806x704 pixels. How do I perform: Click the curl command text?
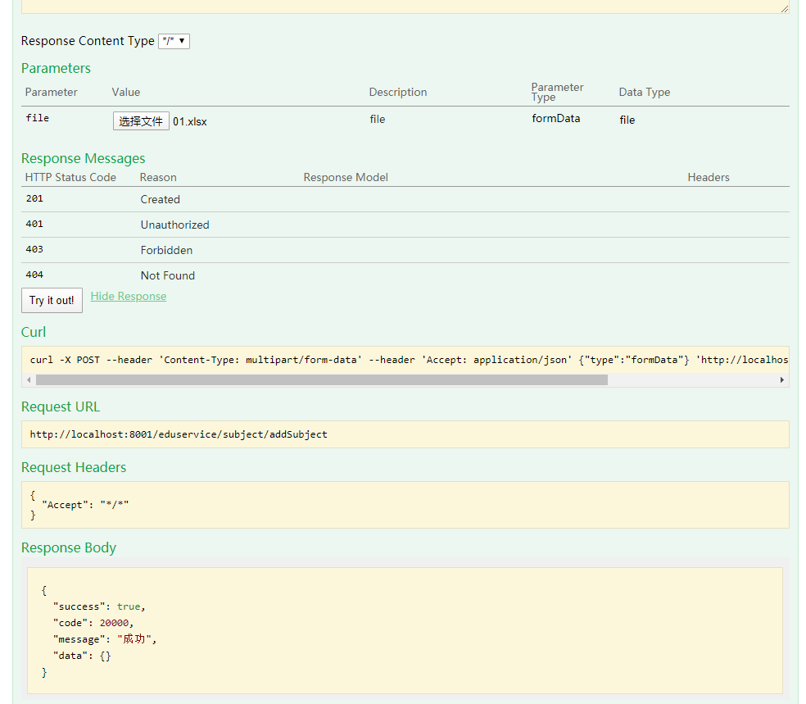point(409,360)
